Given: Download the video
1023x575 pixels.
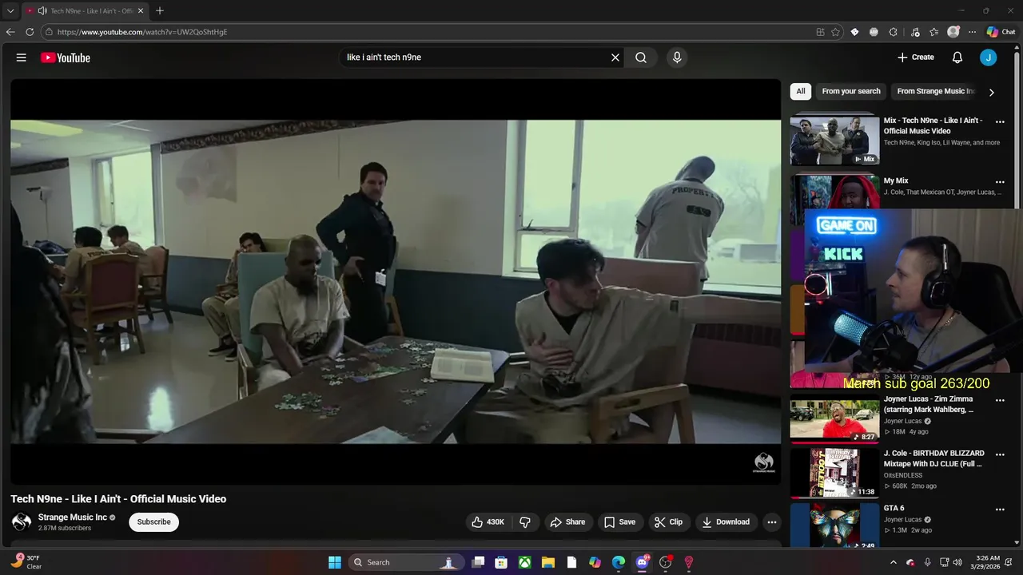Looking at the screenshot, I should coord(726,522).
